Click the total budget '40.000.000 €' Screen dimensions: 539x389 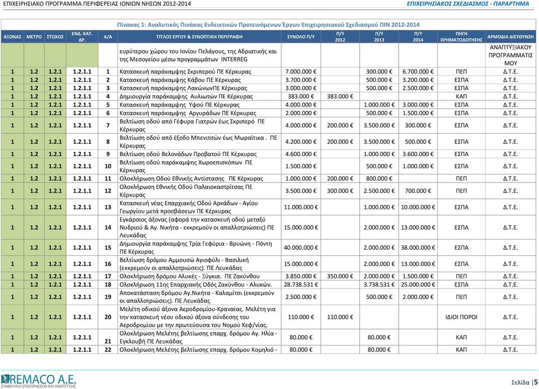point(301,248)
